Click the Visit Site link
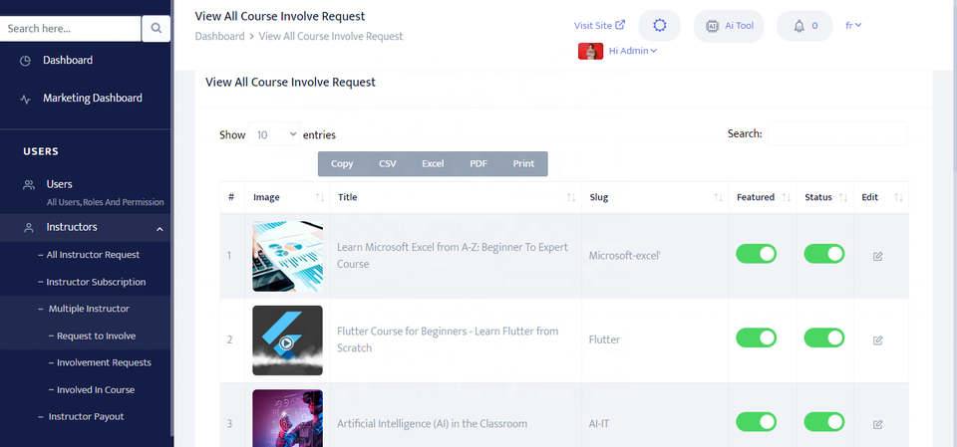Image resolution: width=957 pixels, height=447 pixels. point(599,26)
